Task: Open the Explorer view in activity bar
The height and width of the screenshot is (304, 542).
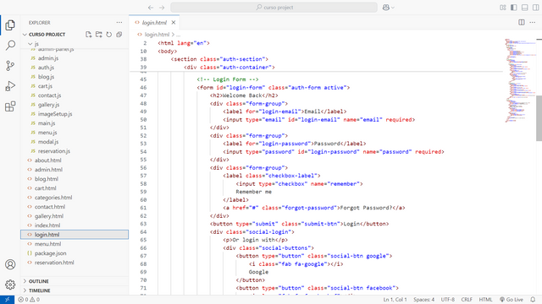Action: [x=10, y=24]
